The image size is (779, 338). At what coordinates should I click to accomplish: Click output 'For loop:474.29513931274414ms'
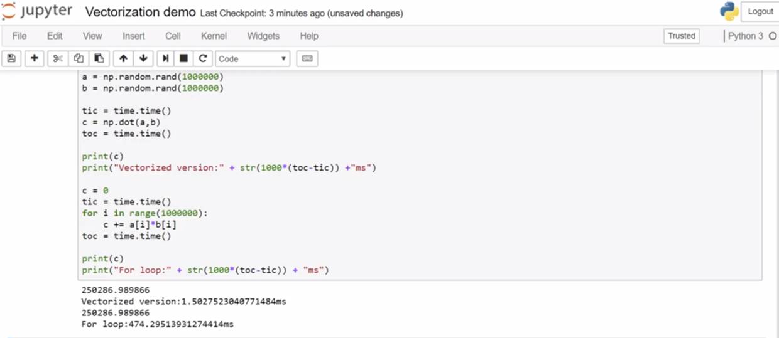click(157, 324)
